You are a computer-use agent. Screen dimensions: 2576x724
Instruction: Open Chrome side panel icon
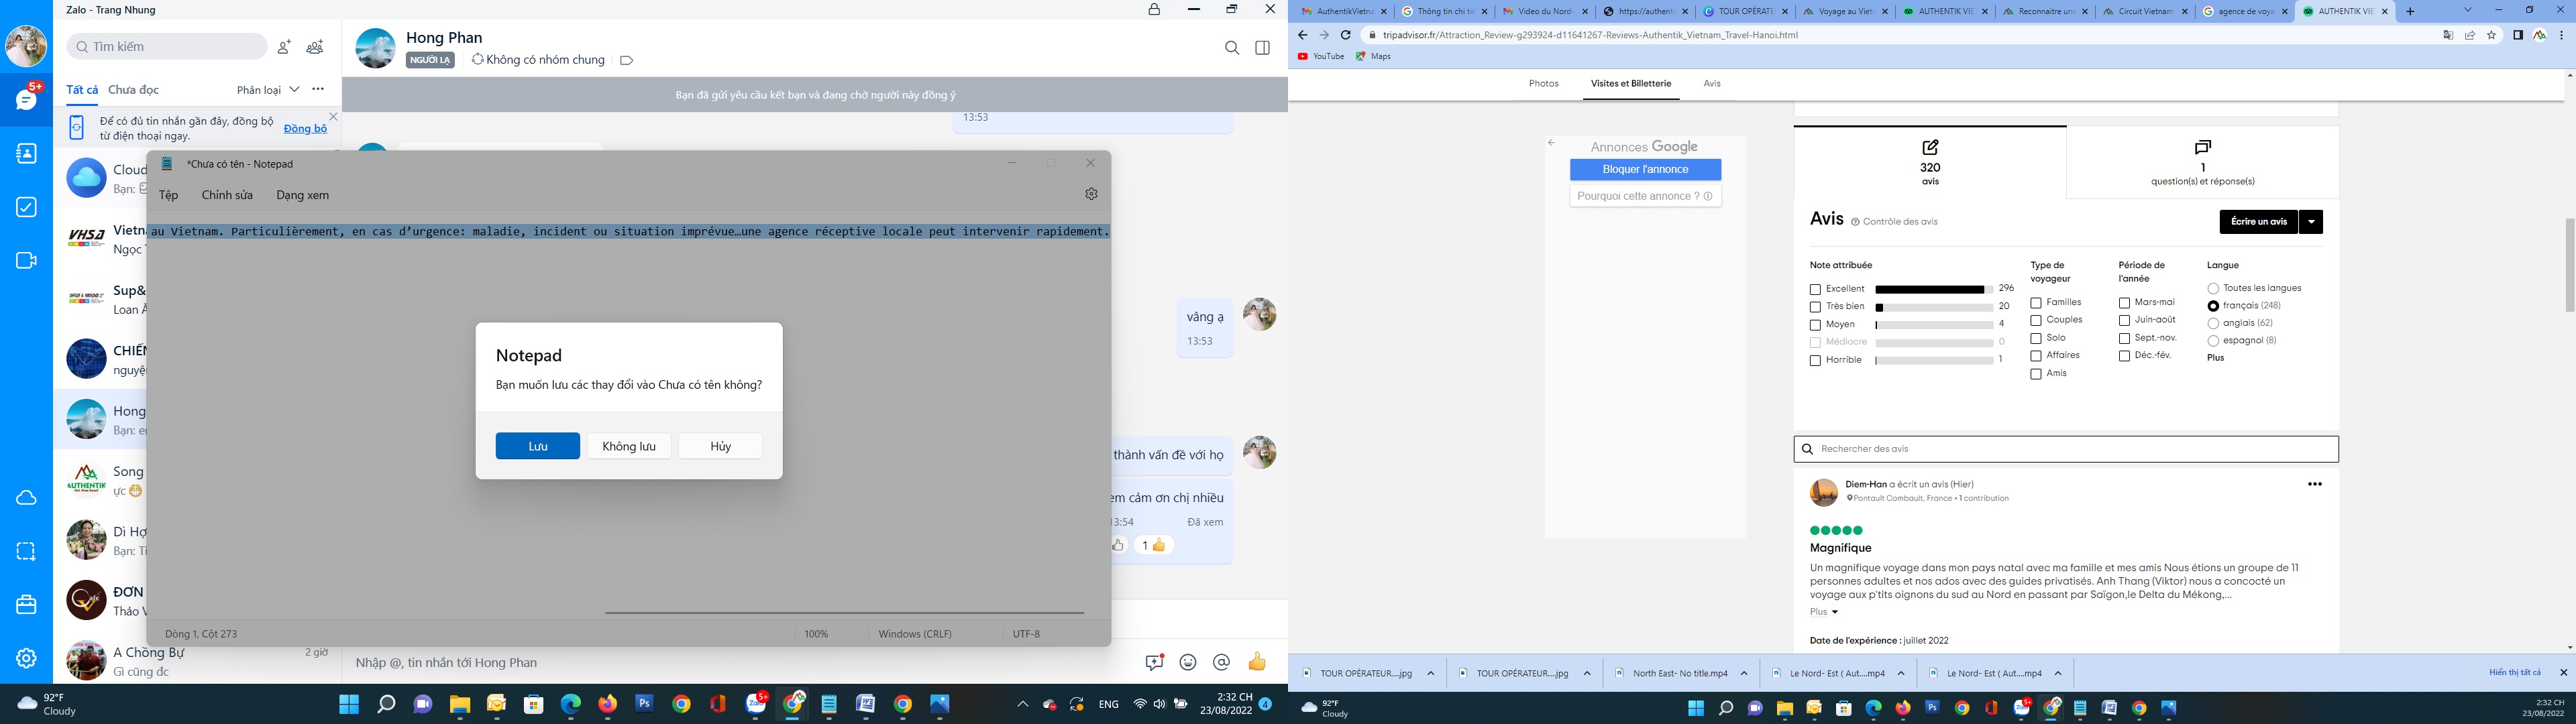2518,35
